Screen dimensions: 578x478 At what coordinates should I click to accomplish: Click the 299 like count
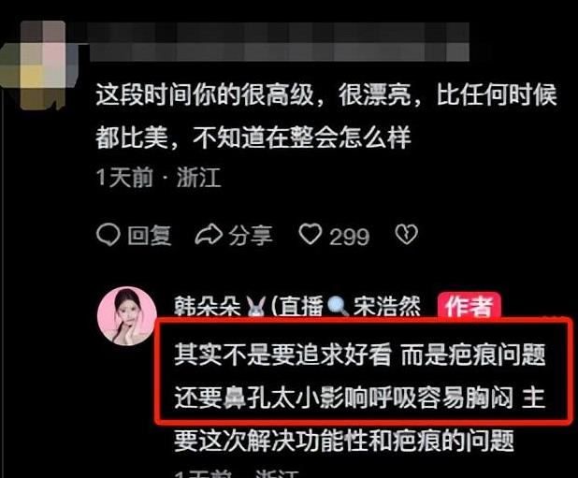349,237
